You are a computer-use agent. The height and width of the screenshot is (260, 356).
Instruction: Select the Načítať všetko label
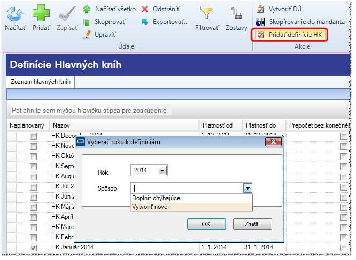(115, 9)
